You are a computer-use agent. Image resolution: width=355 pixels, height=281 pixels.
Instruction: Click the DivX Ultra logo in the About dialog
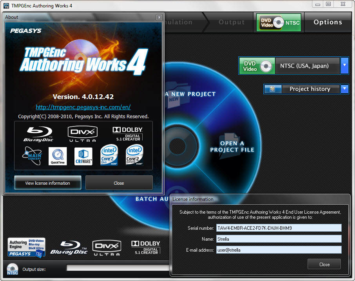click(83, 134)
